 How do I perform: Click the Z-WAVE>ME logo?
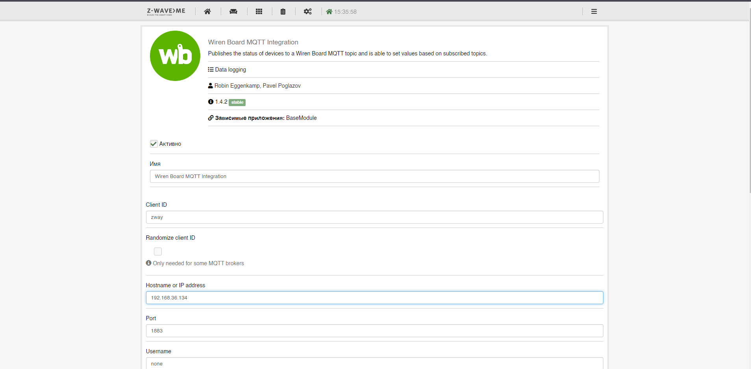tap(166, 11)
